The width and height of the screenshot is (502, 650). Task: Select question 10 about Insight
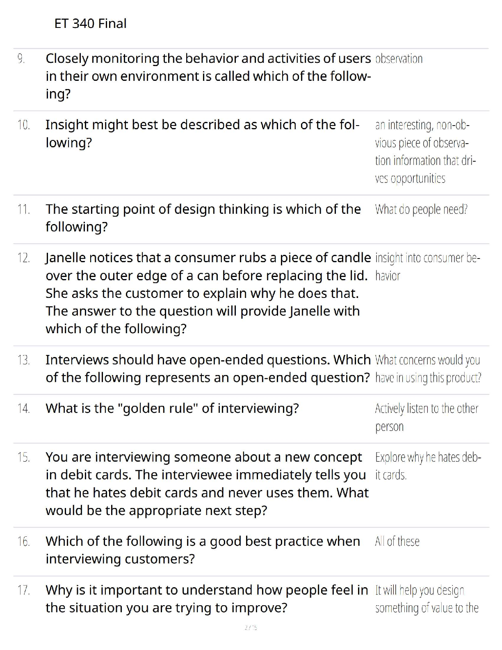coord(203,133)
